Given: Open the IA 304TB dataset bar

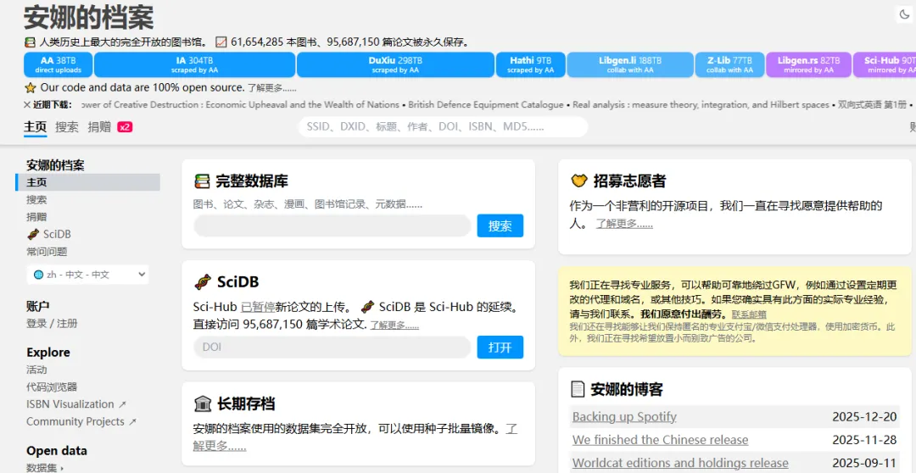Looking at the screenshot, I should (x=194, y=64).
